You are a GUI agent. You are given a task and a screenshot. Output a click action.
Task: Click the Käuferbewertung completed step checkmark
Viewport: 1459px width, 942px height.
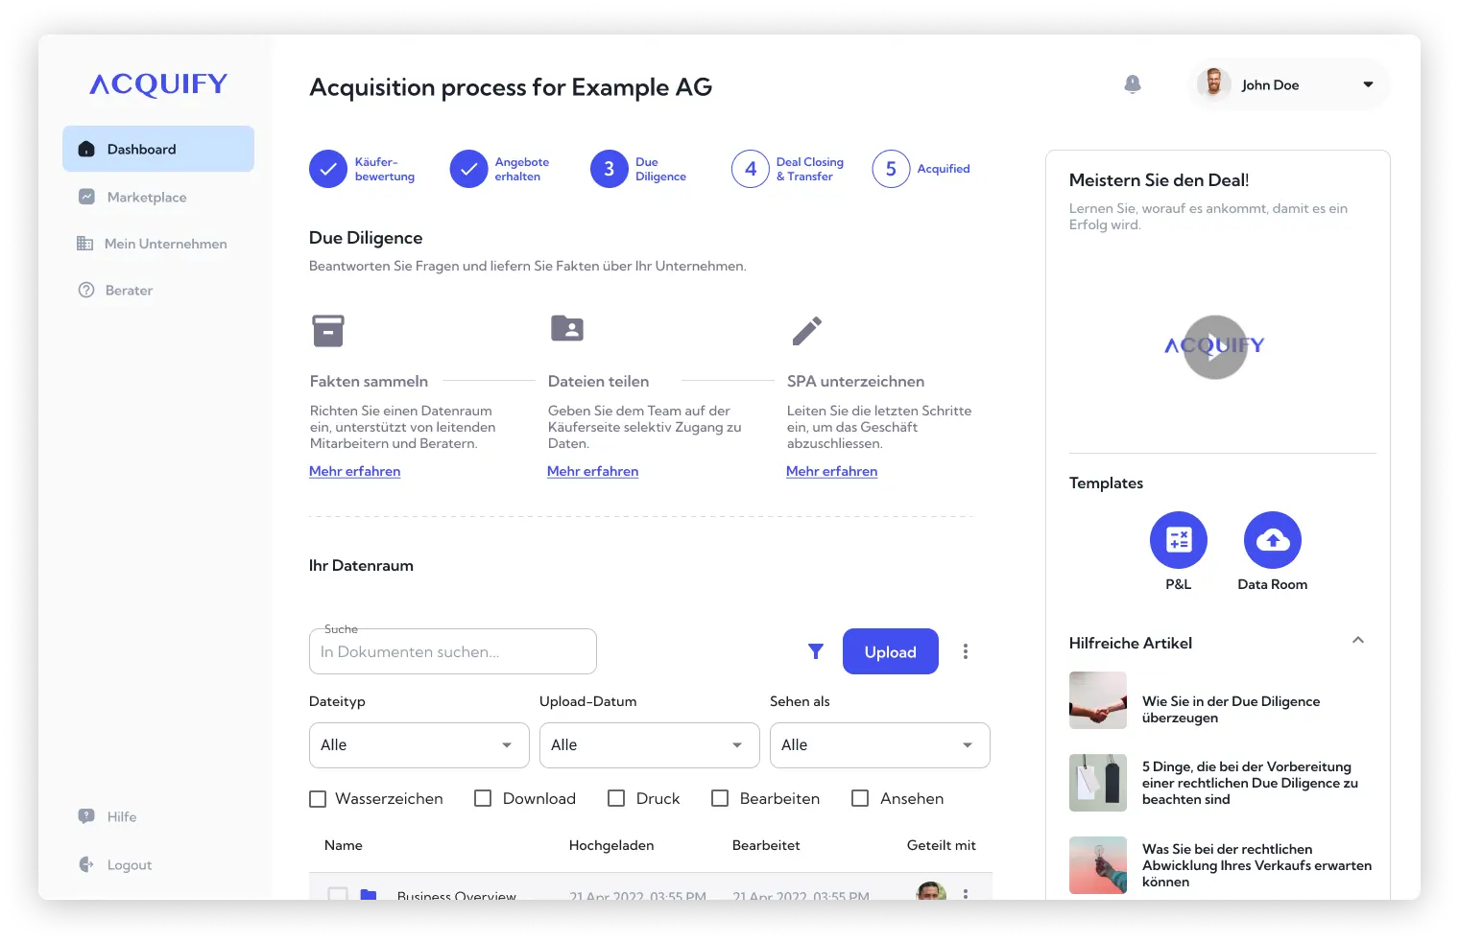(328, 169)
